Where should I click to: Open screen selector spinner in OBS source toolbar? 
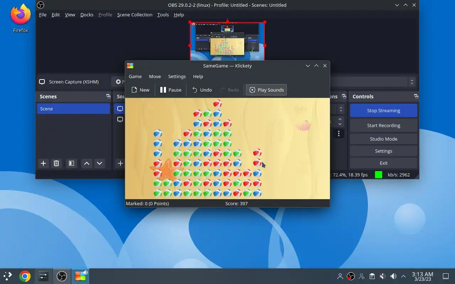(412, 82)
